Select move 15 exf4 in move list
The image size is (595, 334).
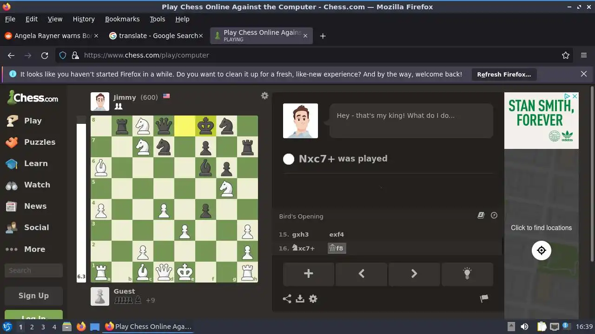(337, 234)
